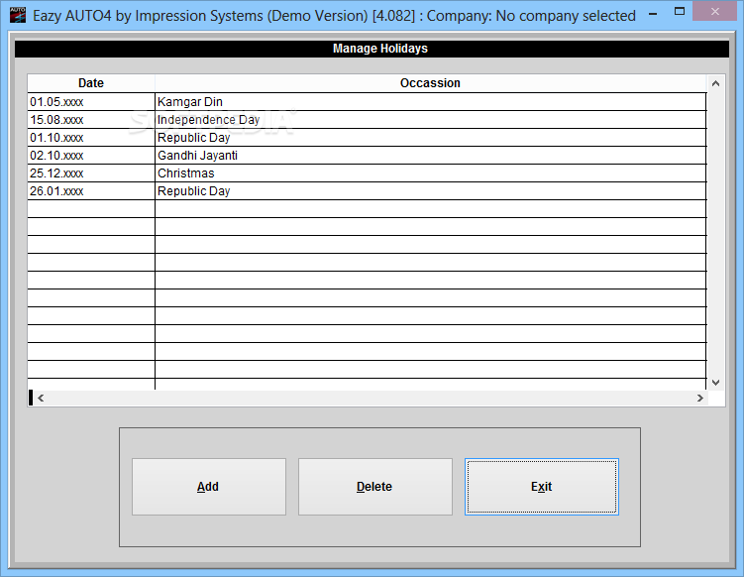Click the Add holiday button

click(x=209, y=487)
